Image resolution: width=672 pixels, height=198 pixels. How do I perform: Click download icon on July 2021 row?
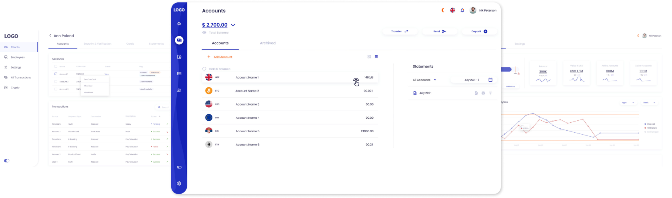[x=490, y=93]
